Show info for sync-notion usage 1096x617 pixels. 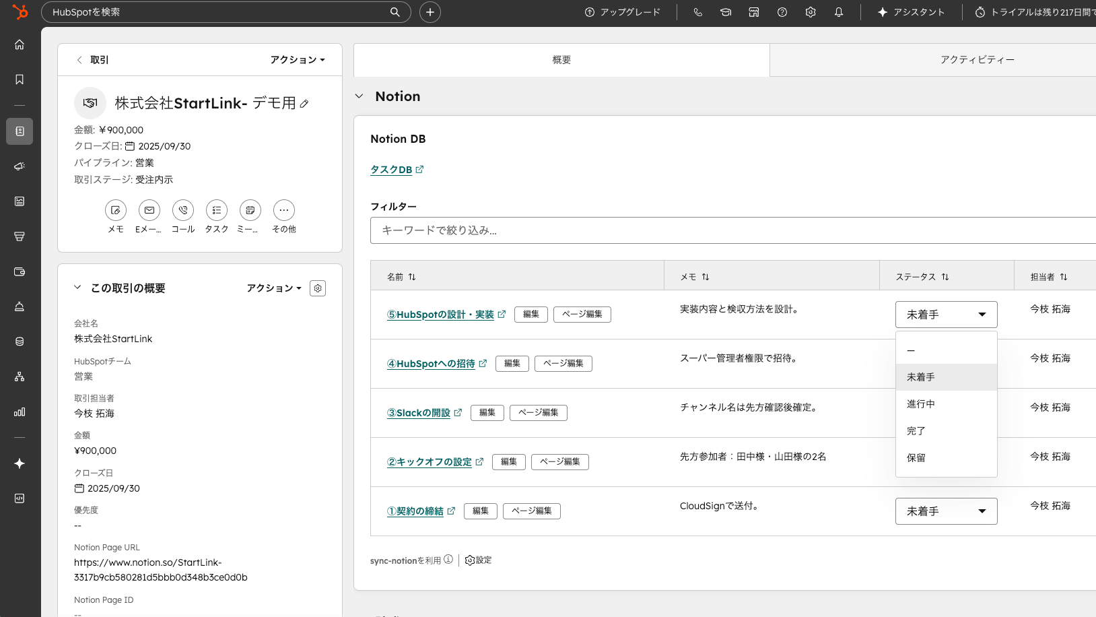[448, 560]
